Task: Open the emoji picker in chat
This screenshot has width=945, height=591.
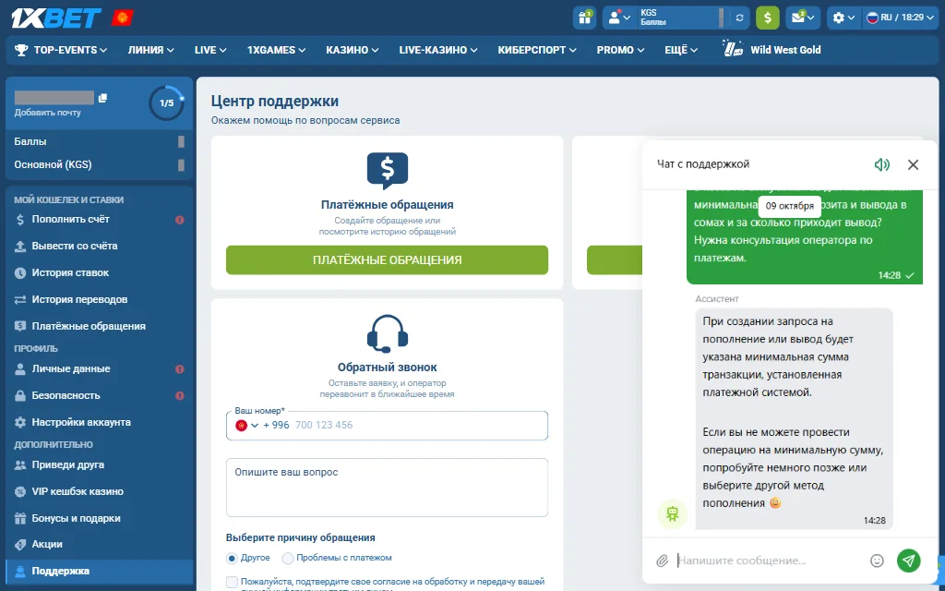Action: coord(877,561)
